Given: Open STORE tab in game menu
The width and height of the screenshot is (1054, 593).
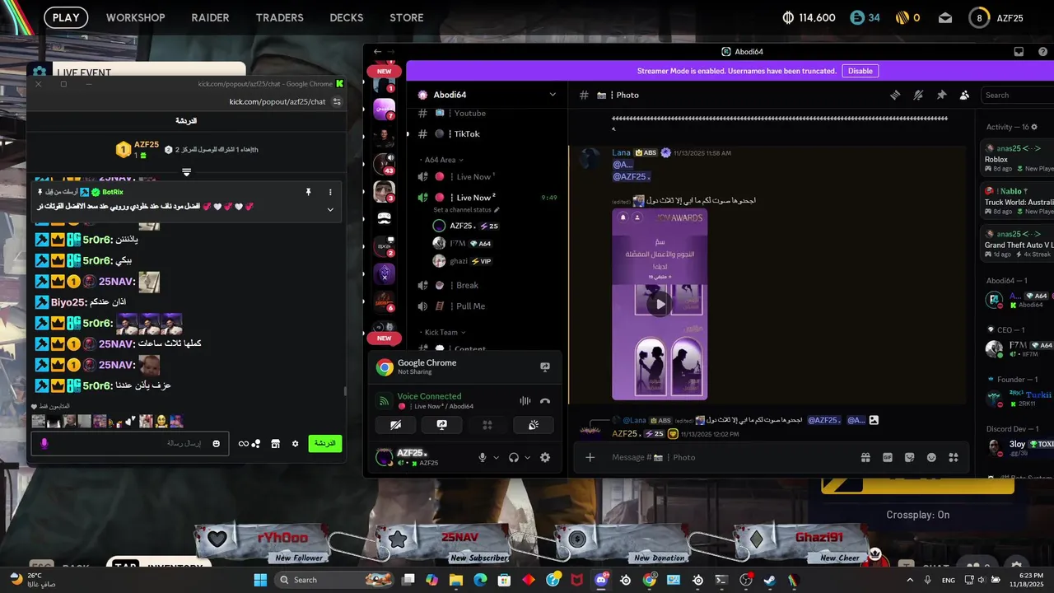Looking at the screenshot, I should coord(407,17).
